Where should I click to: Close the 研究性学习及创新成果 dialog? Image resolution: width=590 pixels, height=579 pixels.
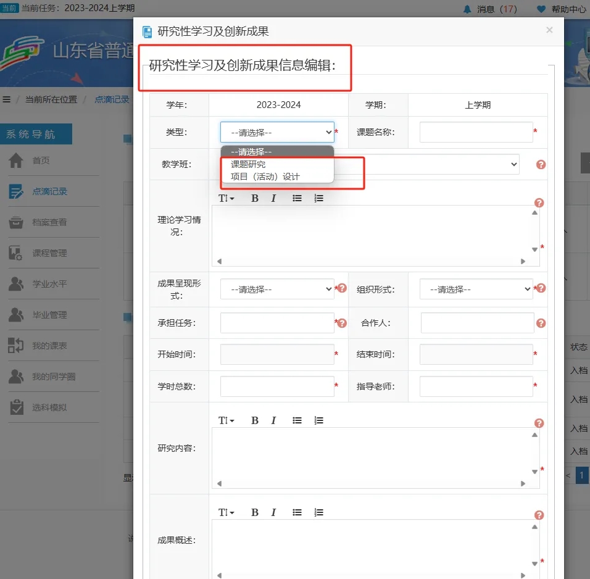point(549,30)
